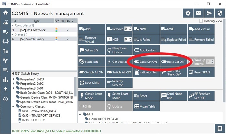Select 0x5E - ZWAVEPLUS_INFO command class

coord(39,111)
